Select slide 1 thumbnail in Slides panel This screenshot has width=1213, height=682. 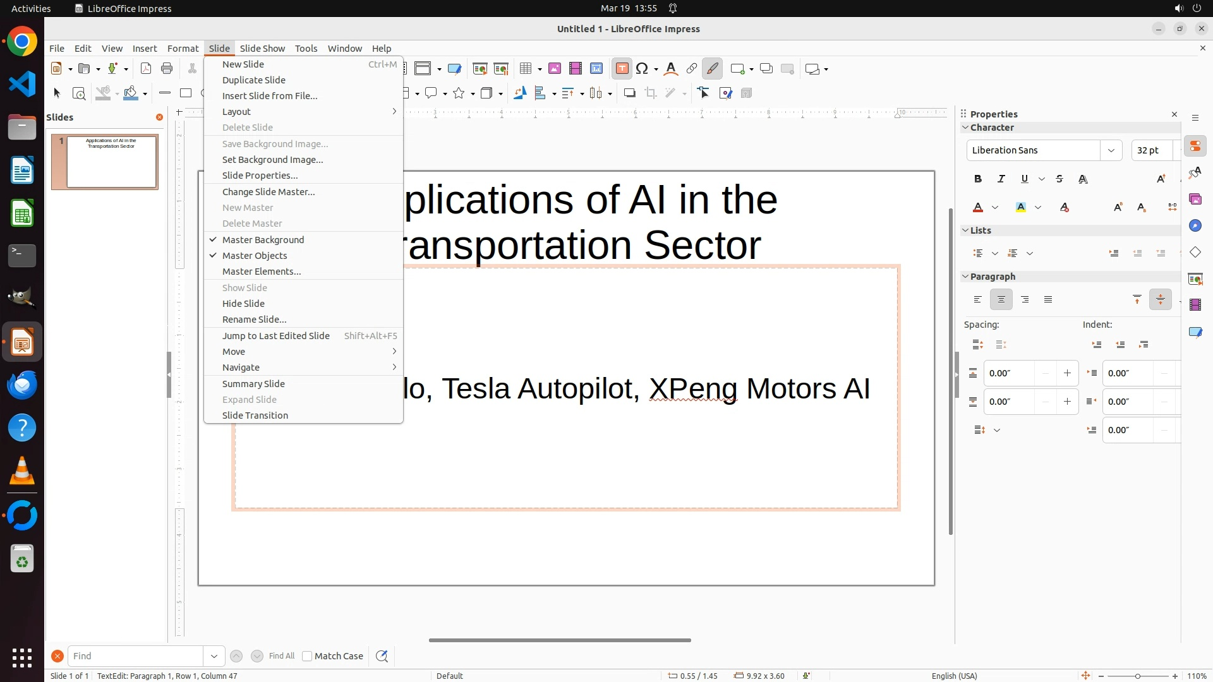111,162
